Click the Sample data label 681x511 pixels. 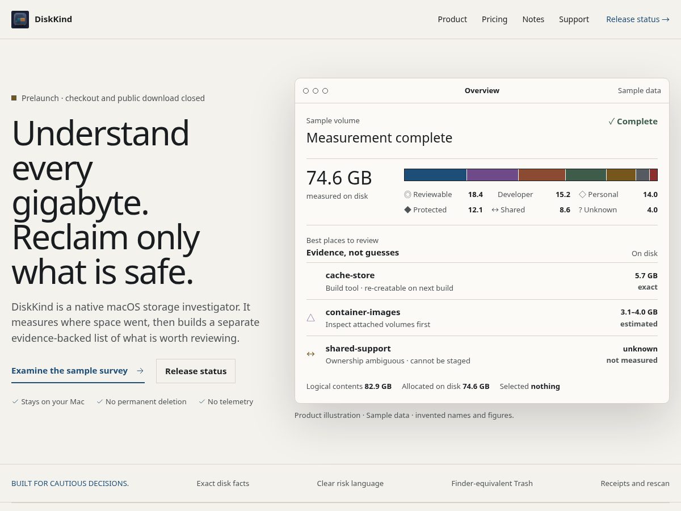(x=640, y=91)
